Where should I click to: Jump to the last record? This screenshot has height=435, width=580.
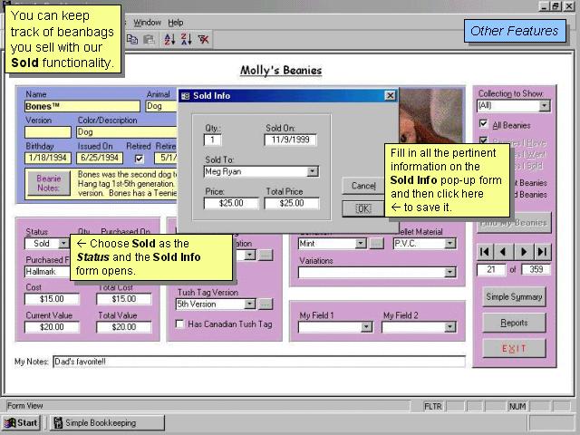pos(542,251)
